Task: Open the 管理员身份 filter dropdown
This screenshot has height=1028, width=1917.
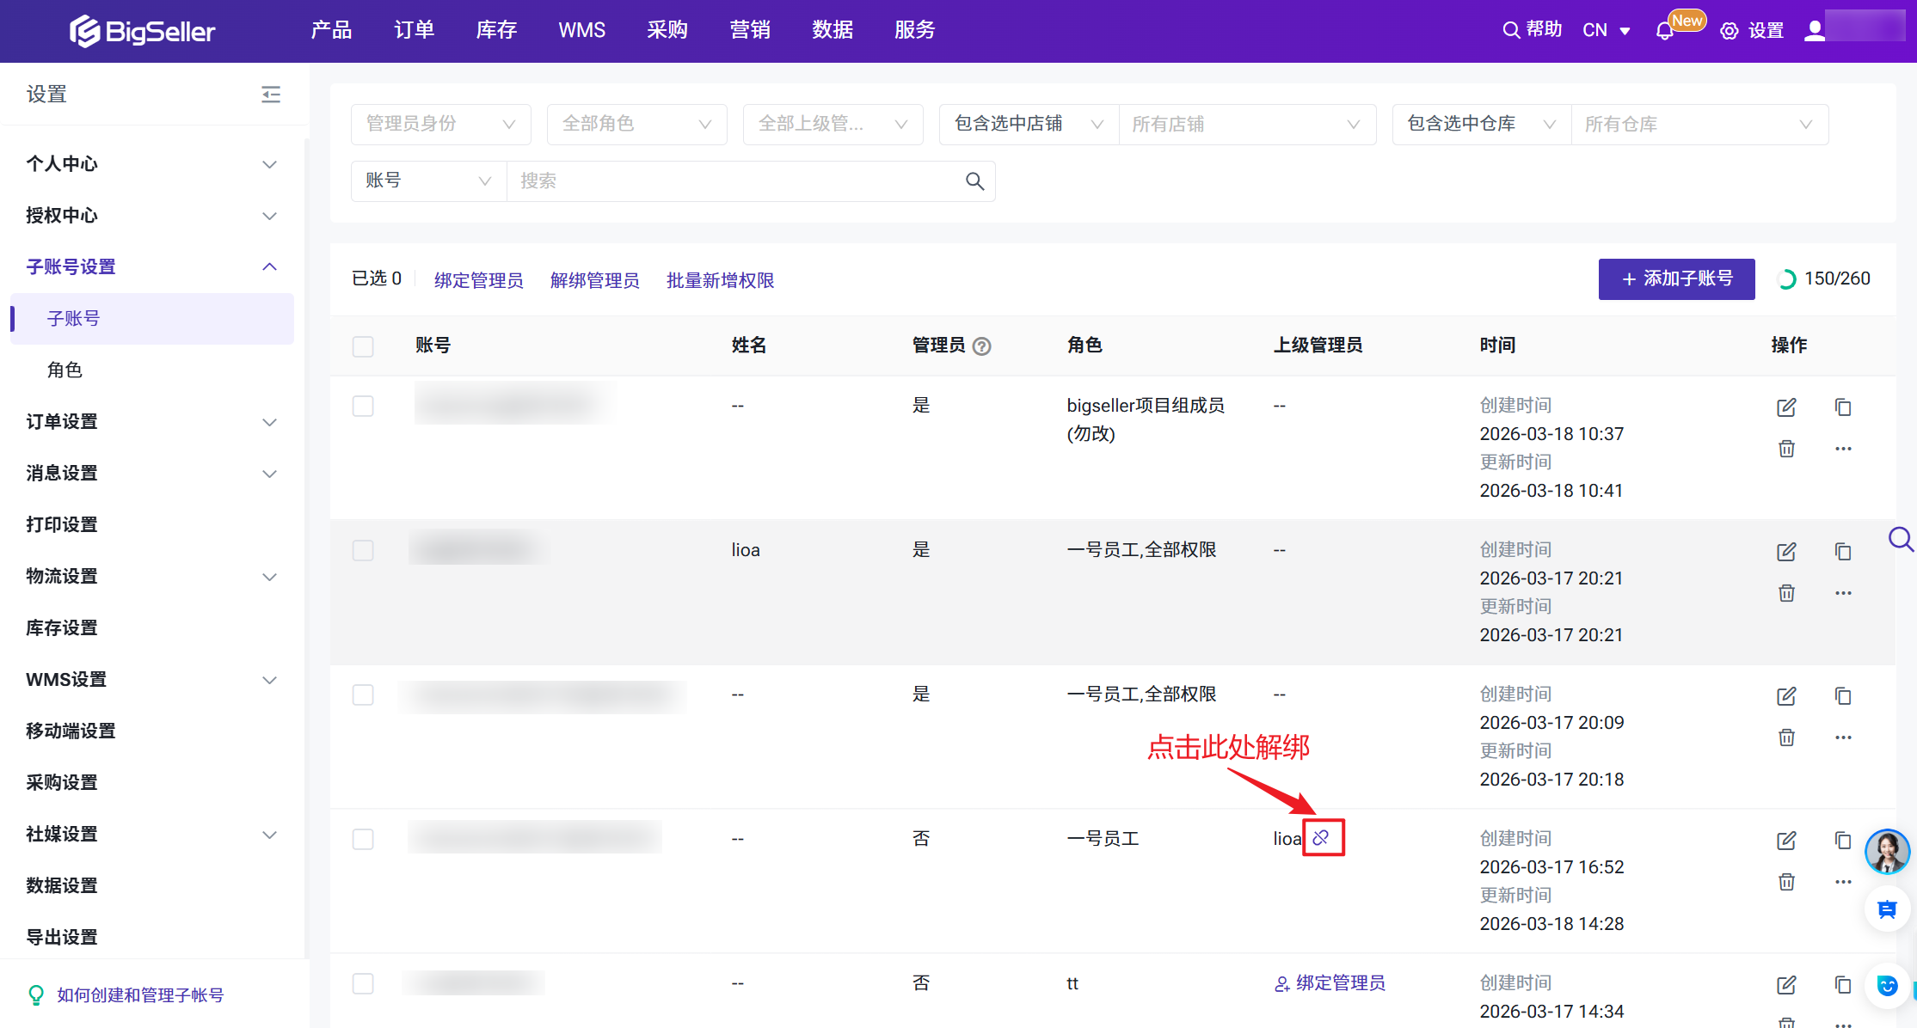Action: point(440,124)
